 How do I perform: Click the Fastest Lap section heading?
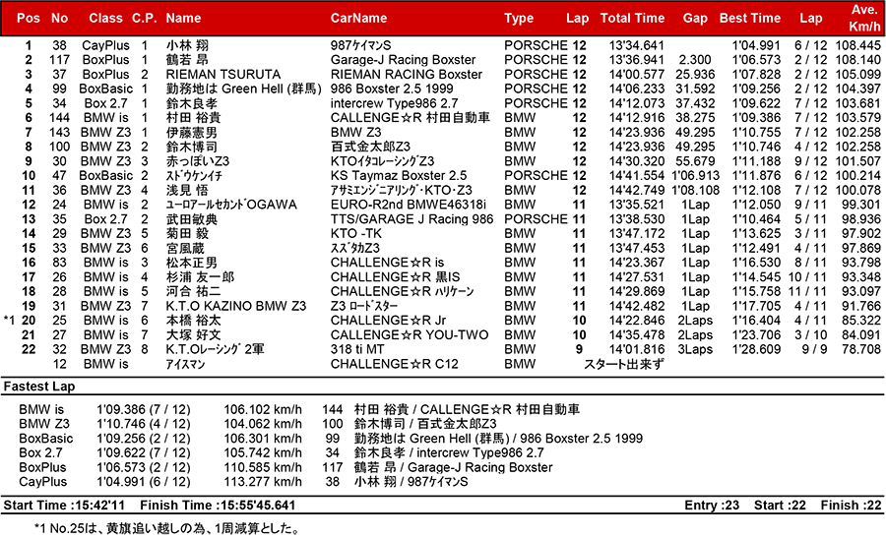click(39, 387)
